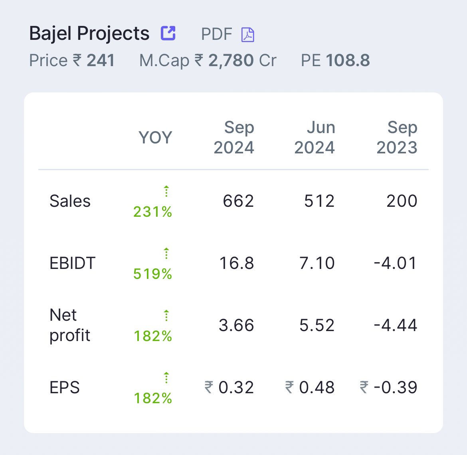Open Bajel Projects external link icon
Image resolution: width=467 pixels, height=455 pixels.
pos(168,33)
